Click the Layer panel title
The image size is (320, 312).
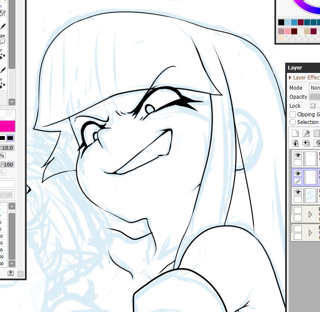coord(295,68)
